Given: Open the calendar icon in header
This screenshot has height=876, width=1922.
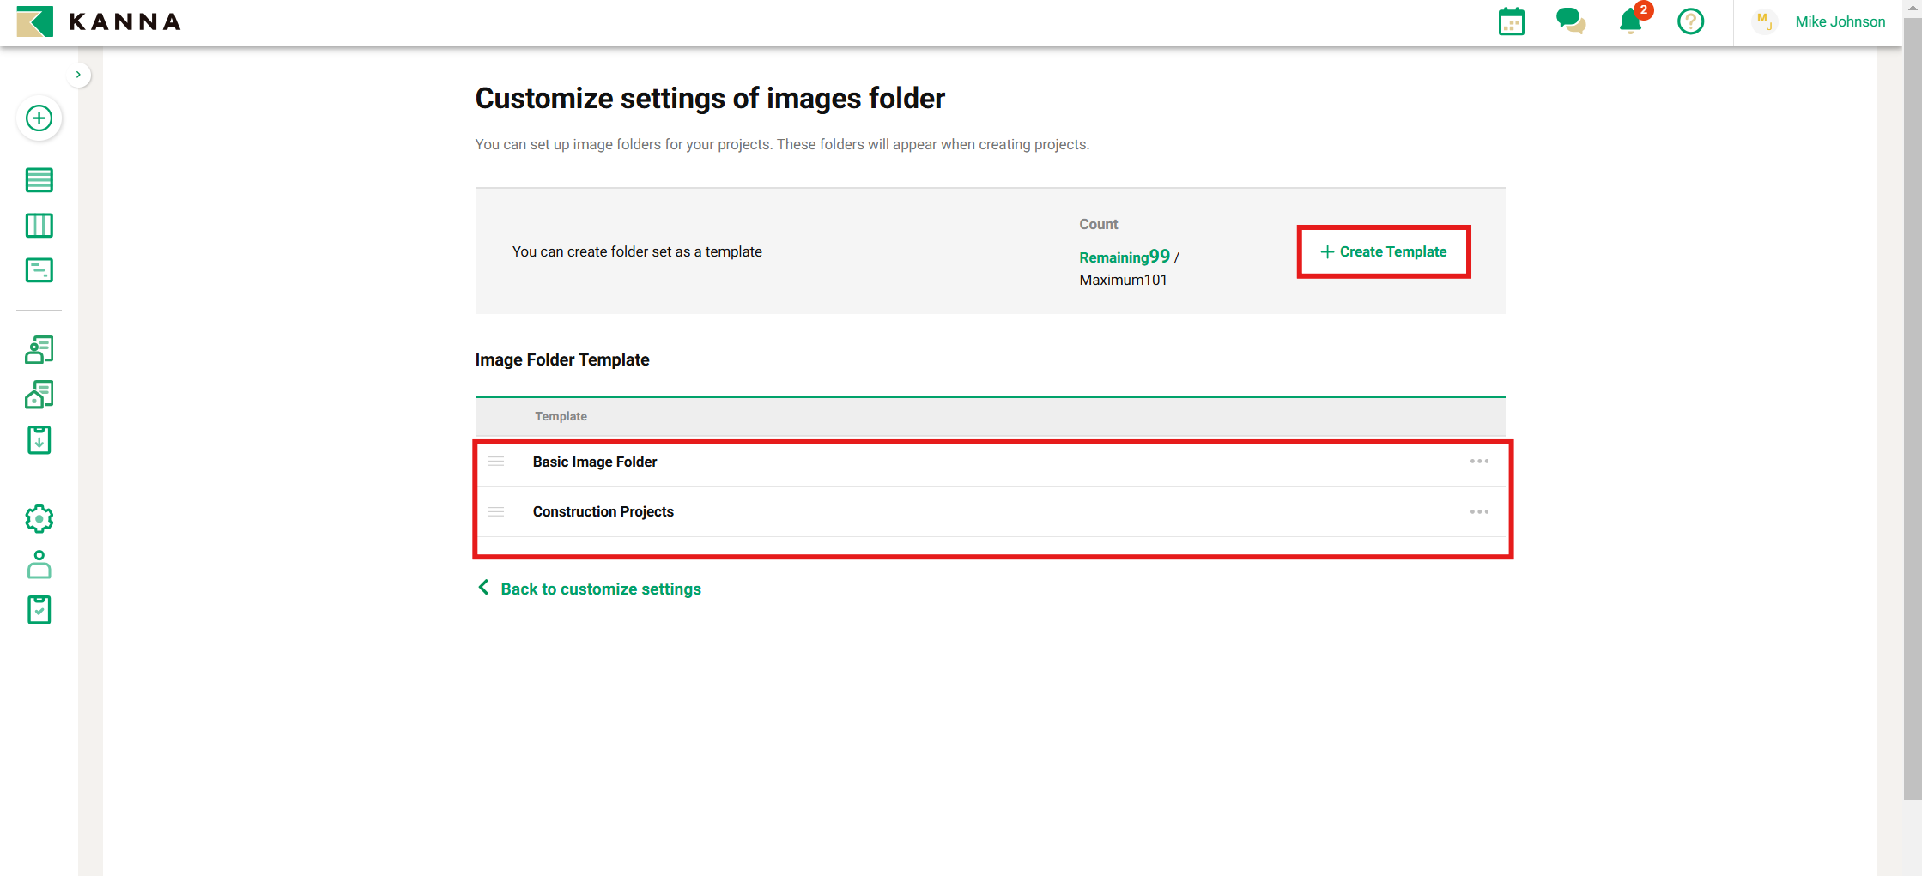Looking at the screenshot, I should (1511, 21).
